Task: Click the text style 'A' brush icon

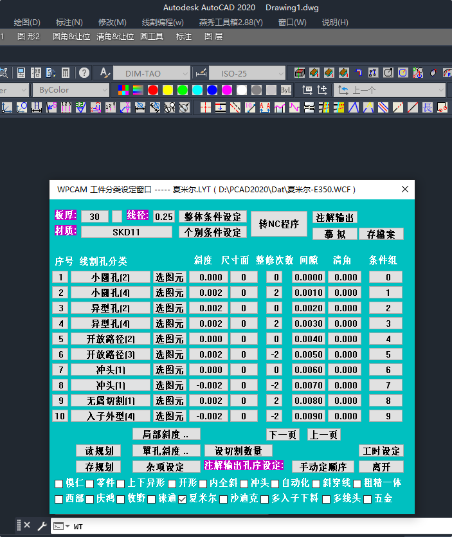Action: click(105, 73)
